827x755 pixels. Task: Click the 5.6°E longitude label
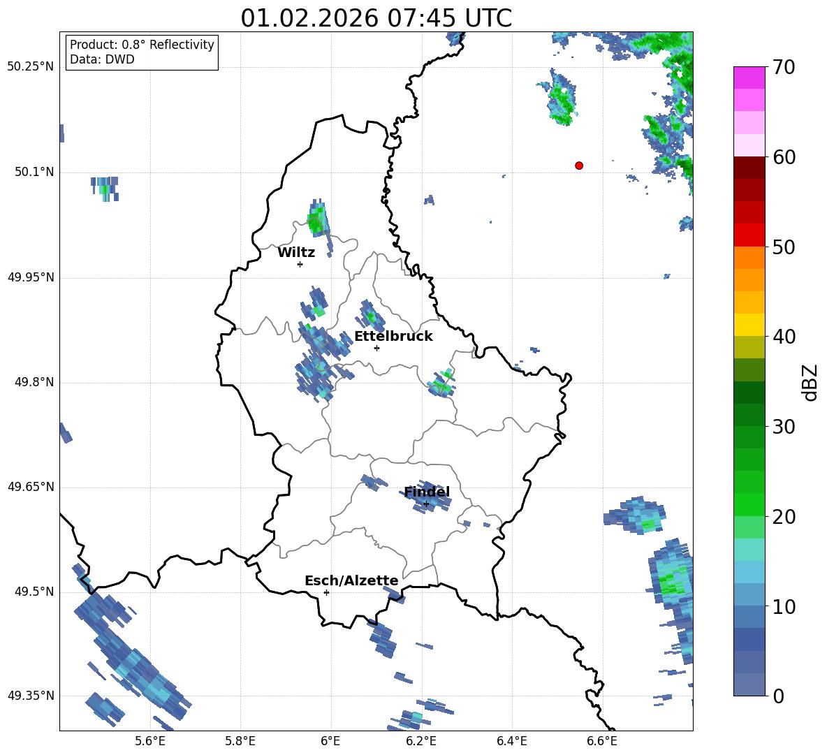(x=150, y=741)
